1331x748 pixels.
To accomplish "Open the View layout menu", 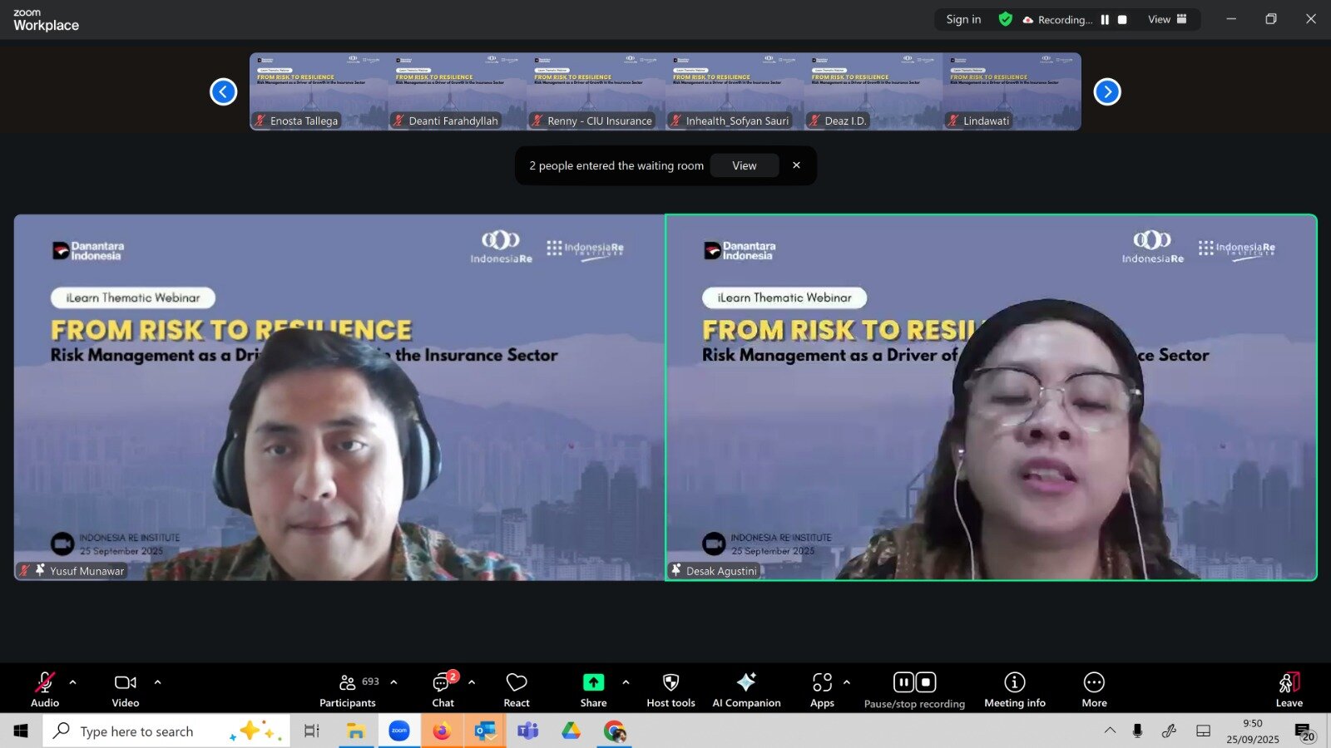I will (x=1166, y=20).
